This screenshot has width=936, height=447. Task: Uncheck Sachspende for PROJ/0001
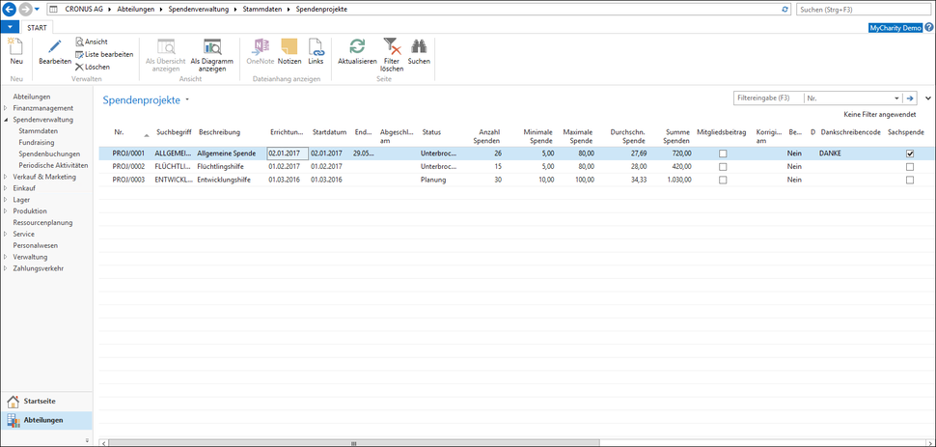(x=910, y=154)
